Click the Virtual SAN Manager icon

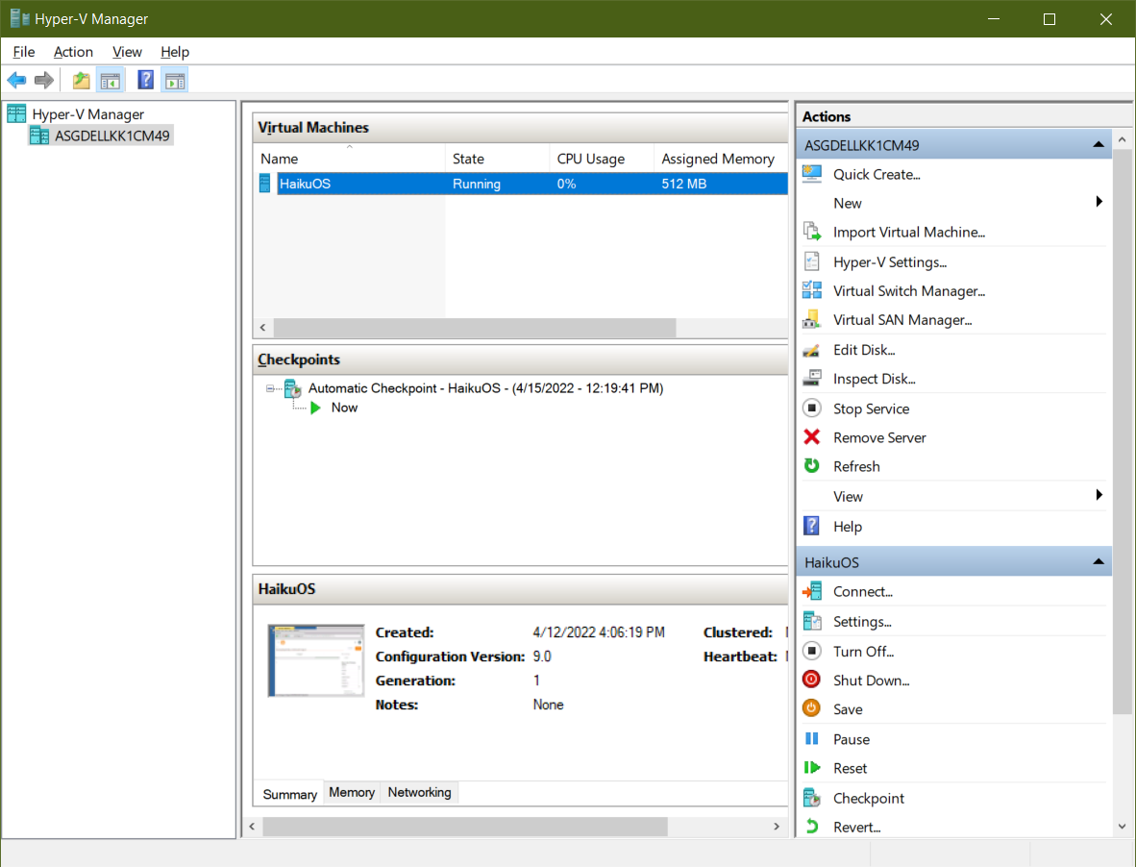[x=812, y=319]
